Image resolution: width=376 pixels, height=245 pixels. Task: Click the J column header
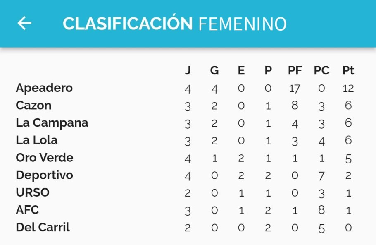[188, 70]
